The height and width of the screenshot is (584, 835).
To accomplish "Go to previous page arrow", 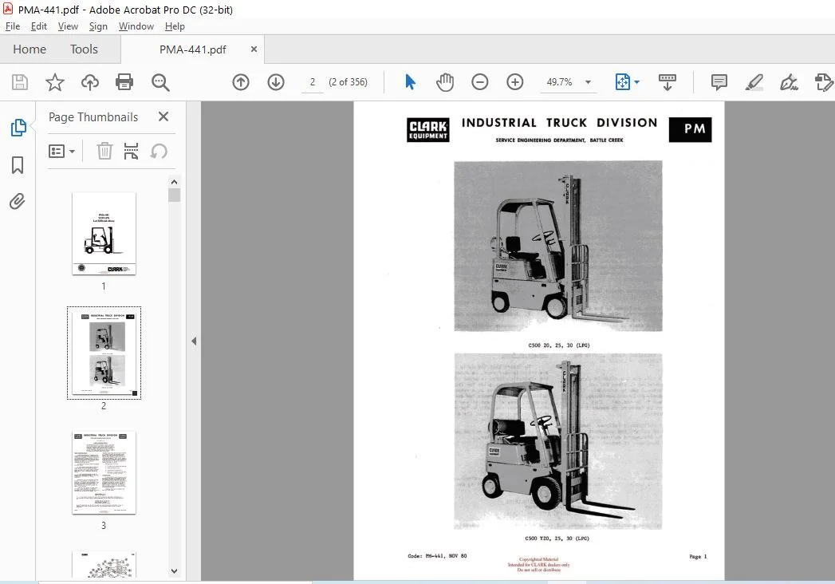I will click(241, 82).
